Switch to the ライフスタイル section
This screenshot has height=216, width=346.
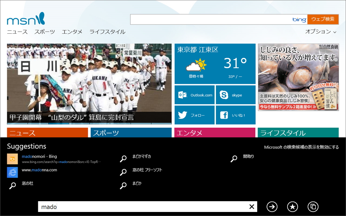tap(107, 31)
